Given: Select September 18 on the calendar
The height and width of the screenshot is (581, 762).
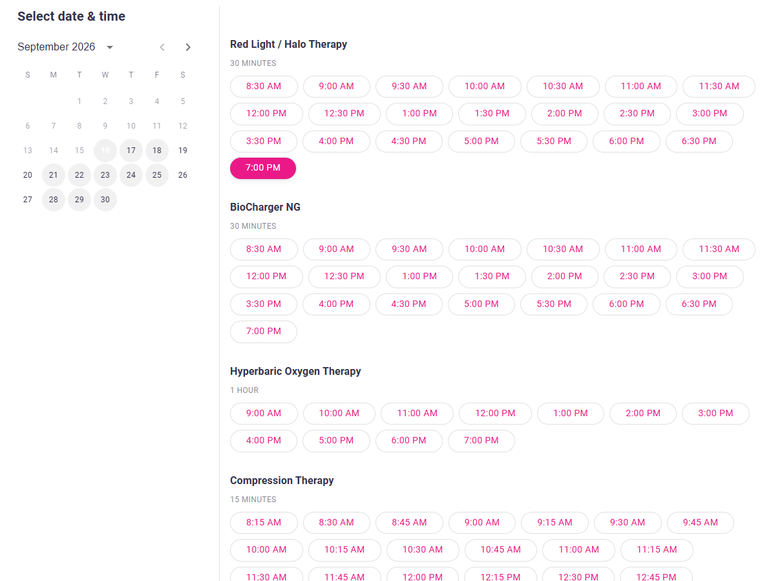Looking at the screenshot, I should [x=157, y=151].
